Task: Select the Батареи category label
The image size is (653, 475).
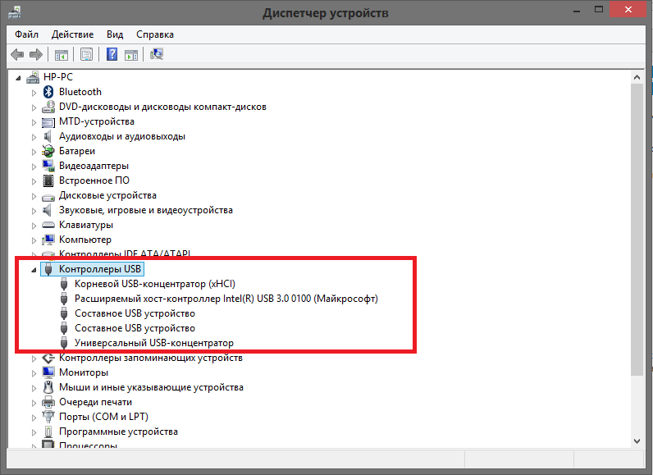Action: [77, 151]
